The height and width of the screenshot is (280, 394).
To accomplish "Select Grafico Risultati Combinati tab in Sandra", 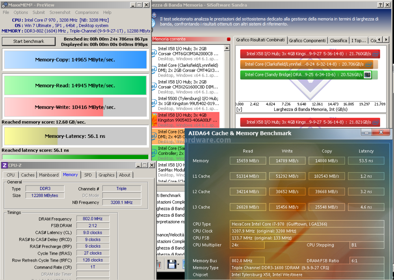I will [260, 40].
